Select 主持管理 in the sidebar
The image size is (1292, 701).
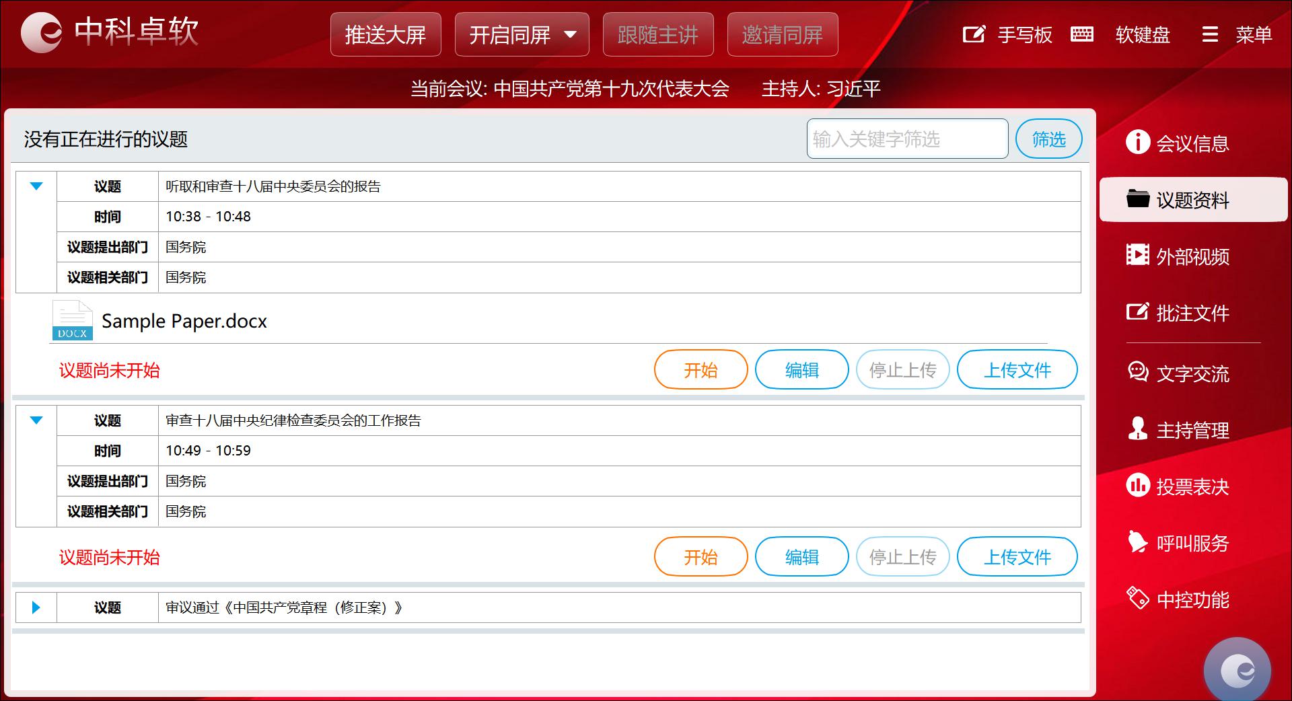tap(1192, 429)
